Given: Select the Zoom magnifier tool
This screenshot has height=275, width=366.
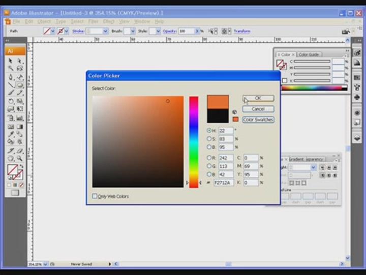Looking at the screenshot, I should coord(20,158).
